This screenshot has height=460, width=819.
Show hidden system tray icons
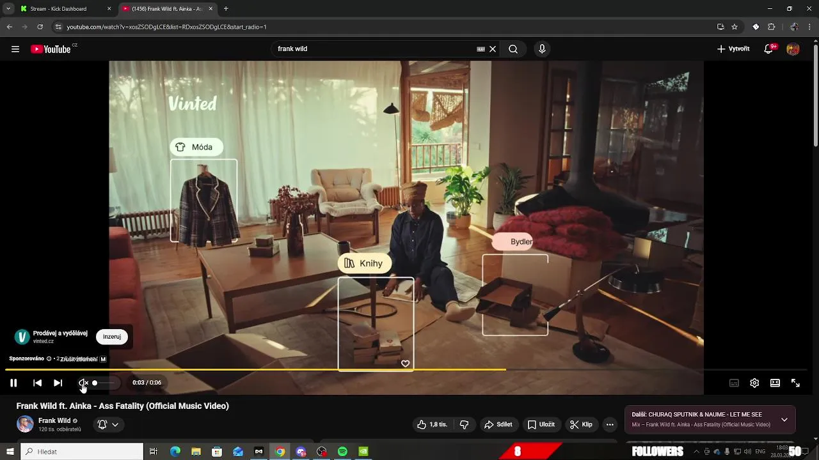[x=697, y=452]
